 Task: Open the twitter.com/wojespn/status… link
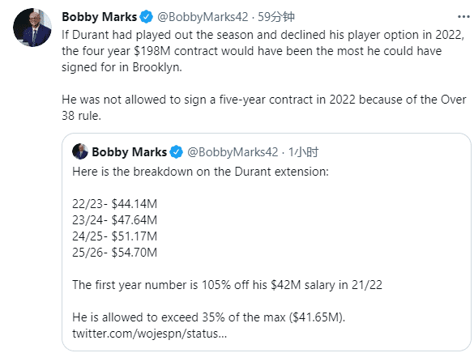coord(150,334)
